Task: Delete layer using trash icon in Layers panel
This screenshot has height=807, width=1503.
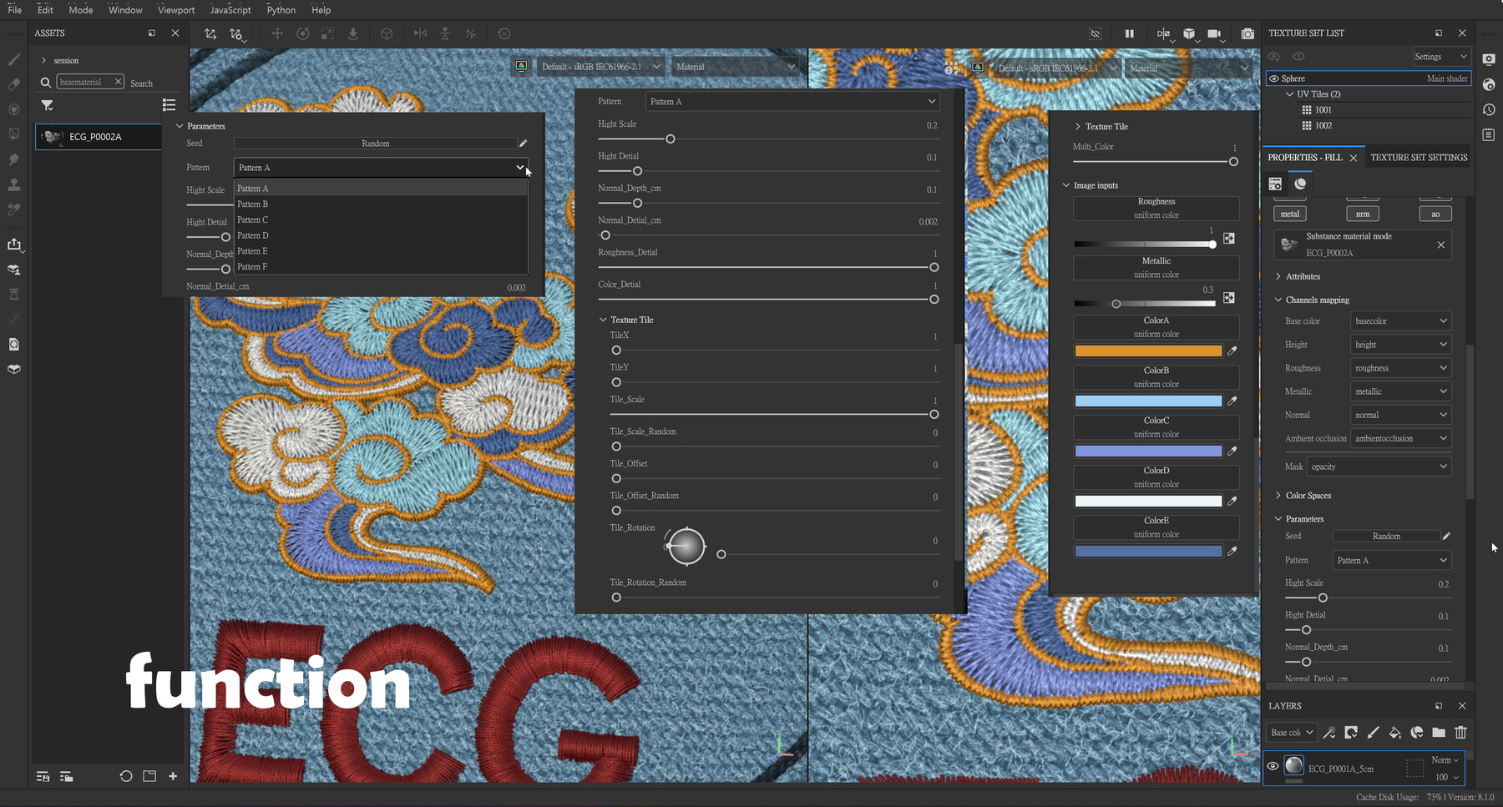Action: 1460,733
